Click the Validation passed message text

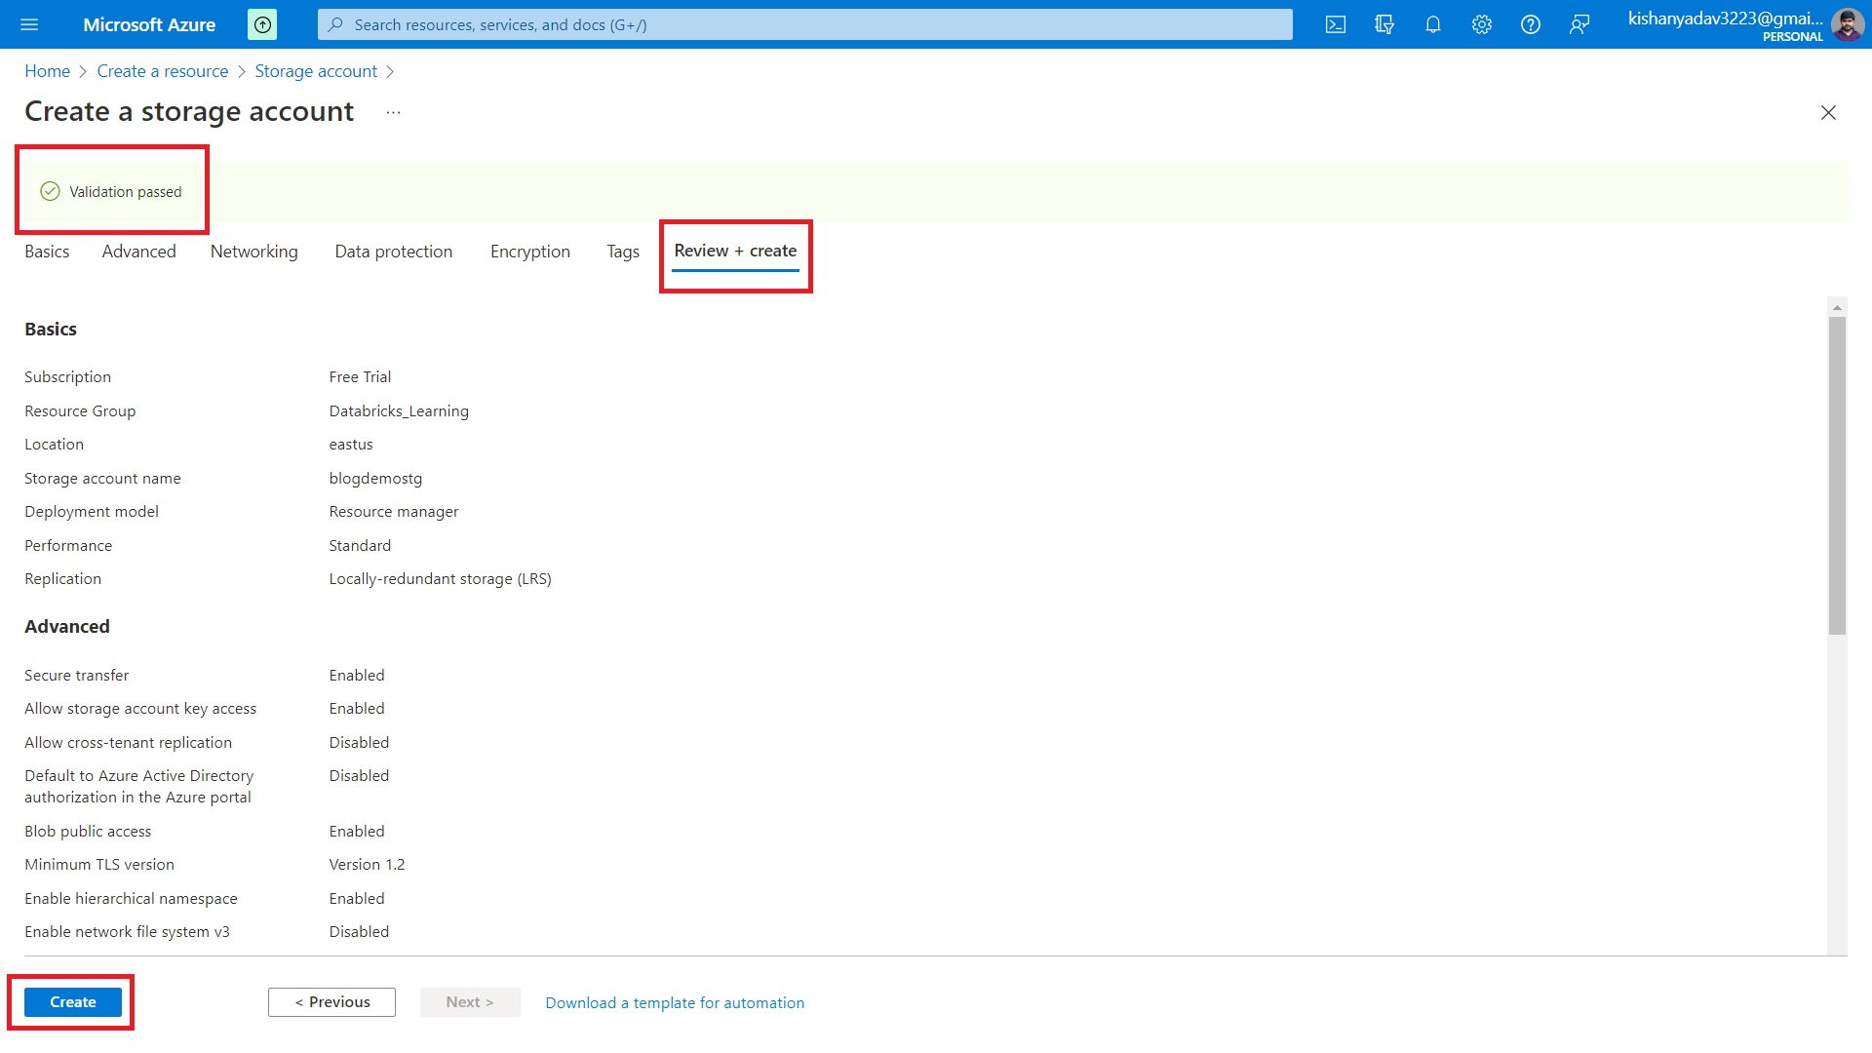[x=126, y=192]
